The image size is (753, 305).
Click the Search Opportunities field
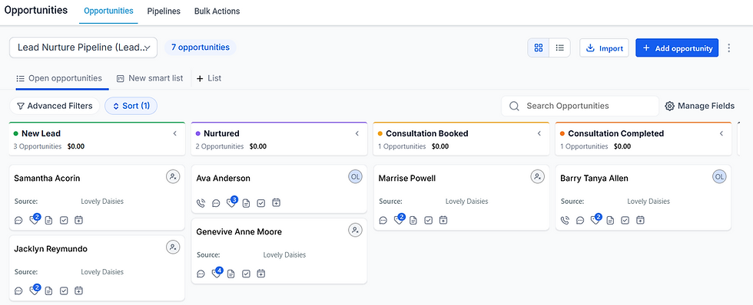pos(579,106)
